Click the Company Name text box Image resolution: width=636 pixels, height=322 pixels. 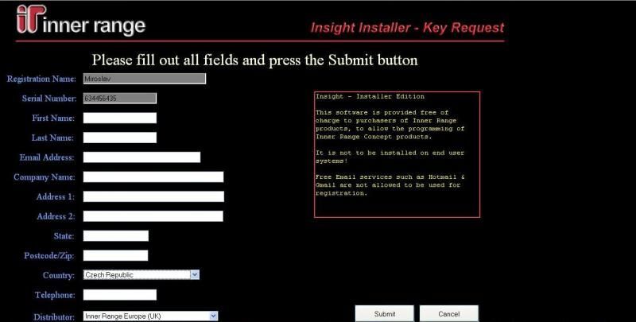153,177
